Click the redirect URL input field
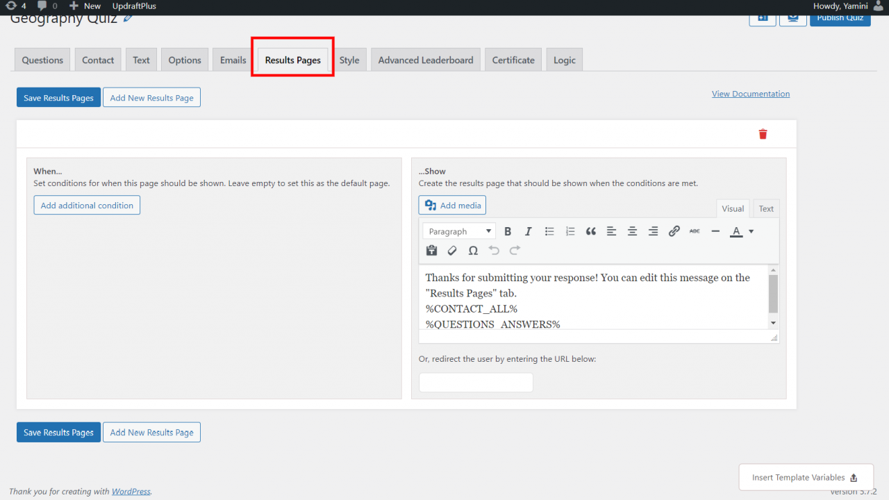 475,382
